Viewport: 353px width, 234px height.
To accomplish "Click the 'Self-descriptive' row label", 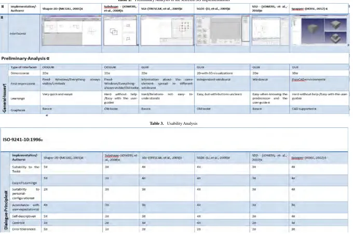I will [24, 216].
